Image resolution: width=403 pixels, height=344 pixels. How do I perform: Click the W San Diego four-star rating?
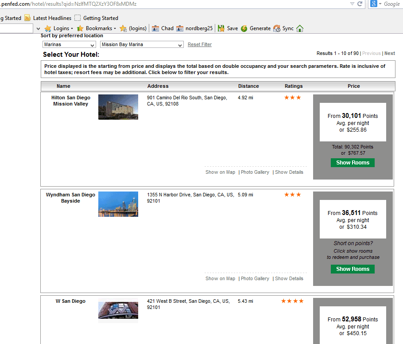tap(292, 301)
